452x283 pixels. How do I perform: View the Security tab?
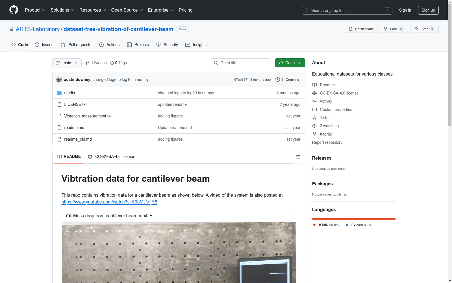[x=167, y=45]
